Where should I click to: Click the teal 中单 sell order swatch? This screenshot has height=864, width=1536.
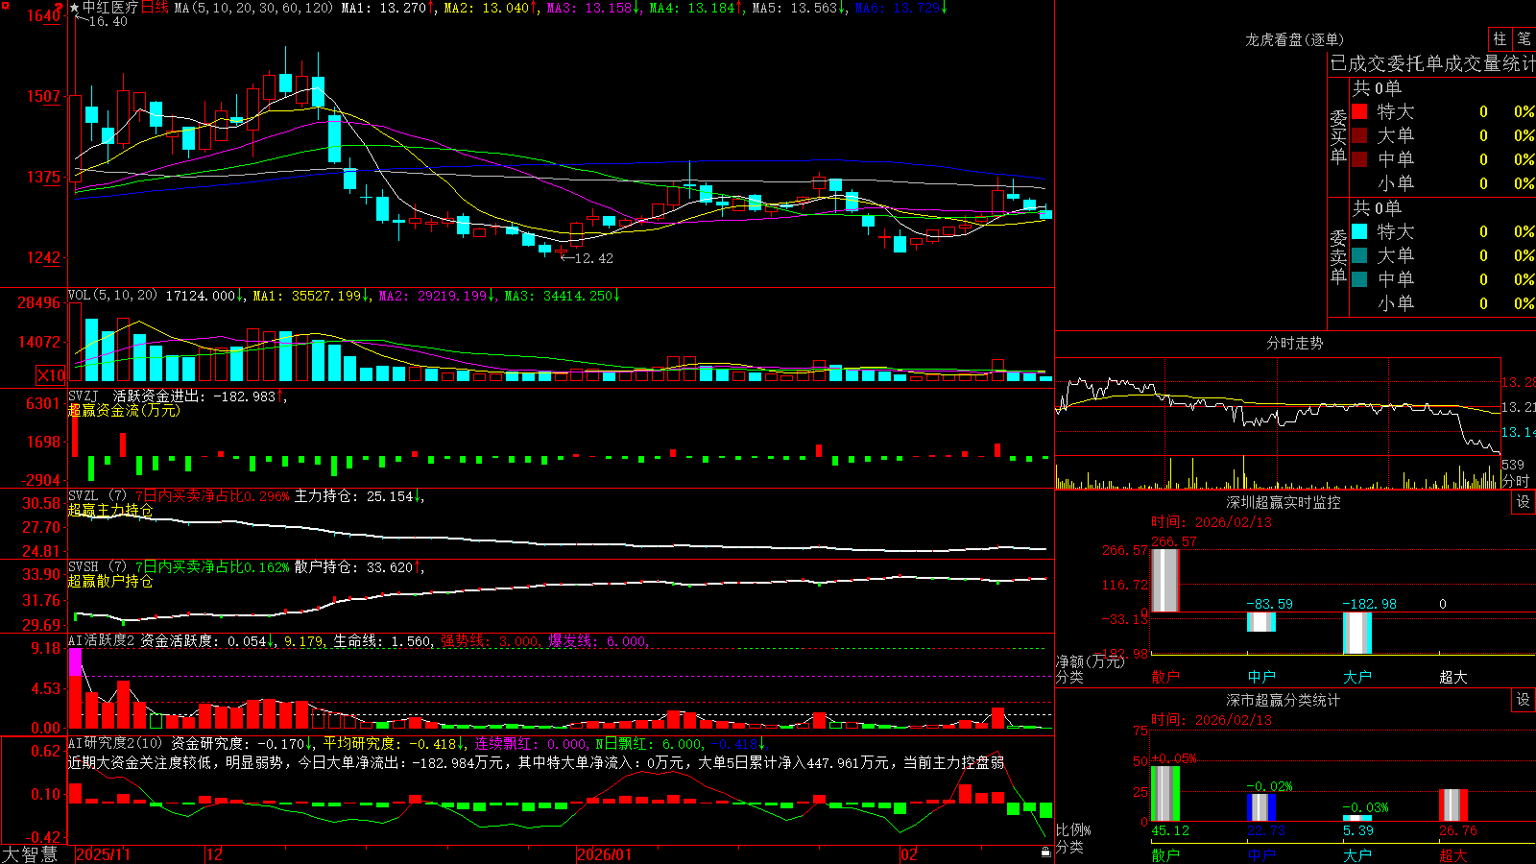pos(1359,279)
